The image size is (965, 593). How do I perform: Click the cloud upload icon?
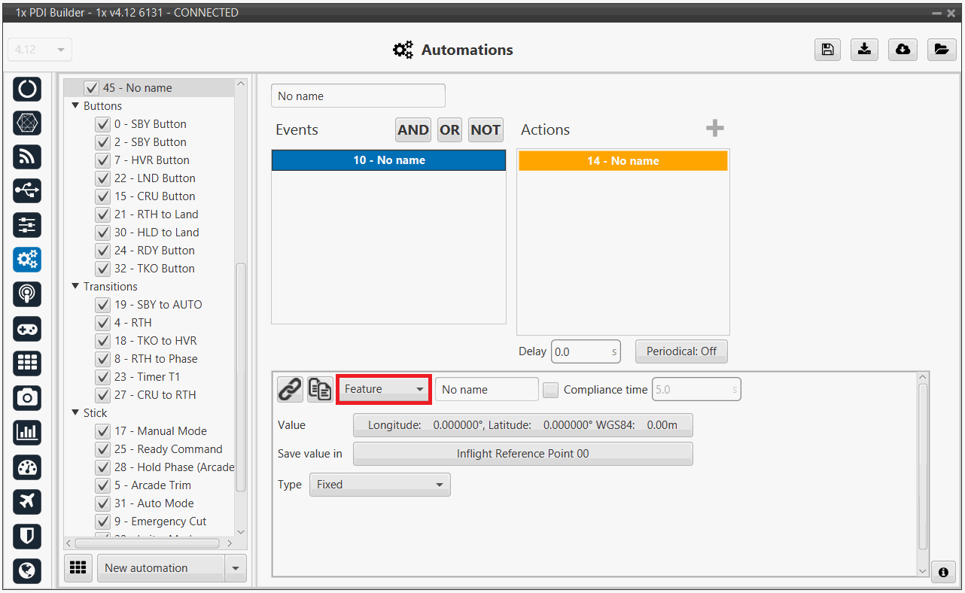[903, 50]
